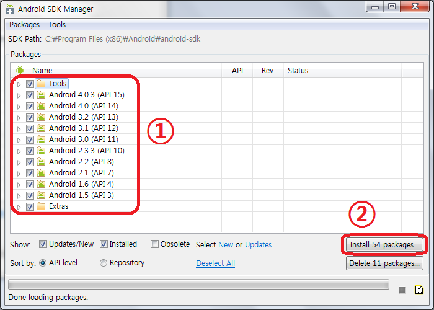The image size is (434, 310).
Task: Uncheck Android 1.6 (API 4) checkbox
Action: [x=30, y=184]
